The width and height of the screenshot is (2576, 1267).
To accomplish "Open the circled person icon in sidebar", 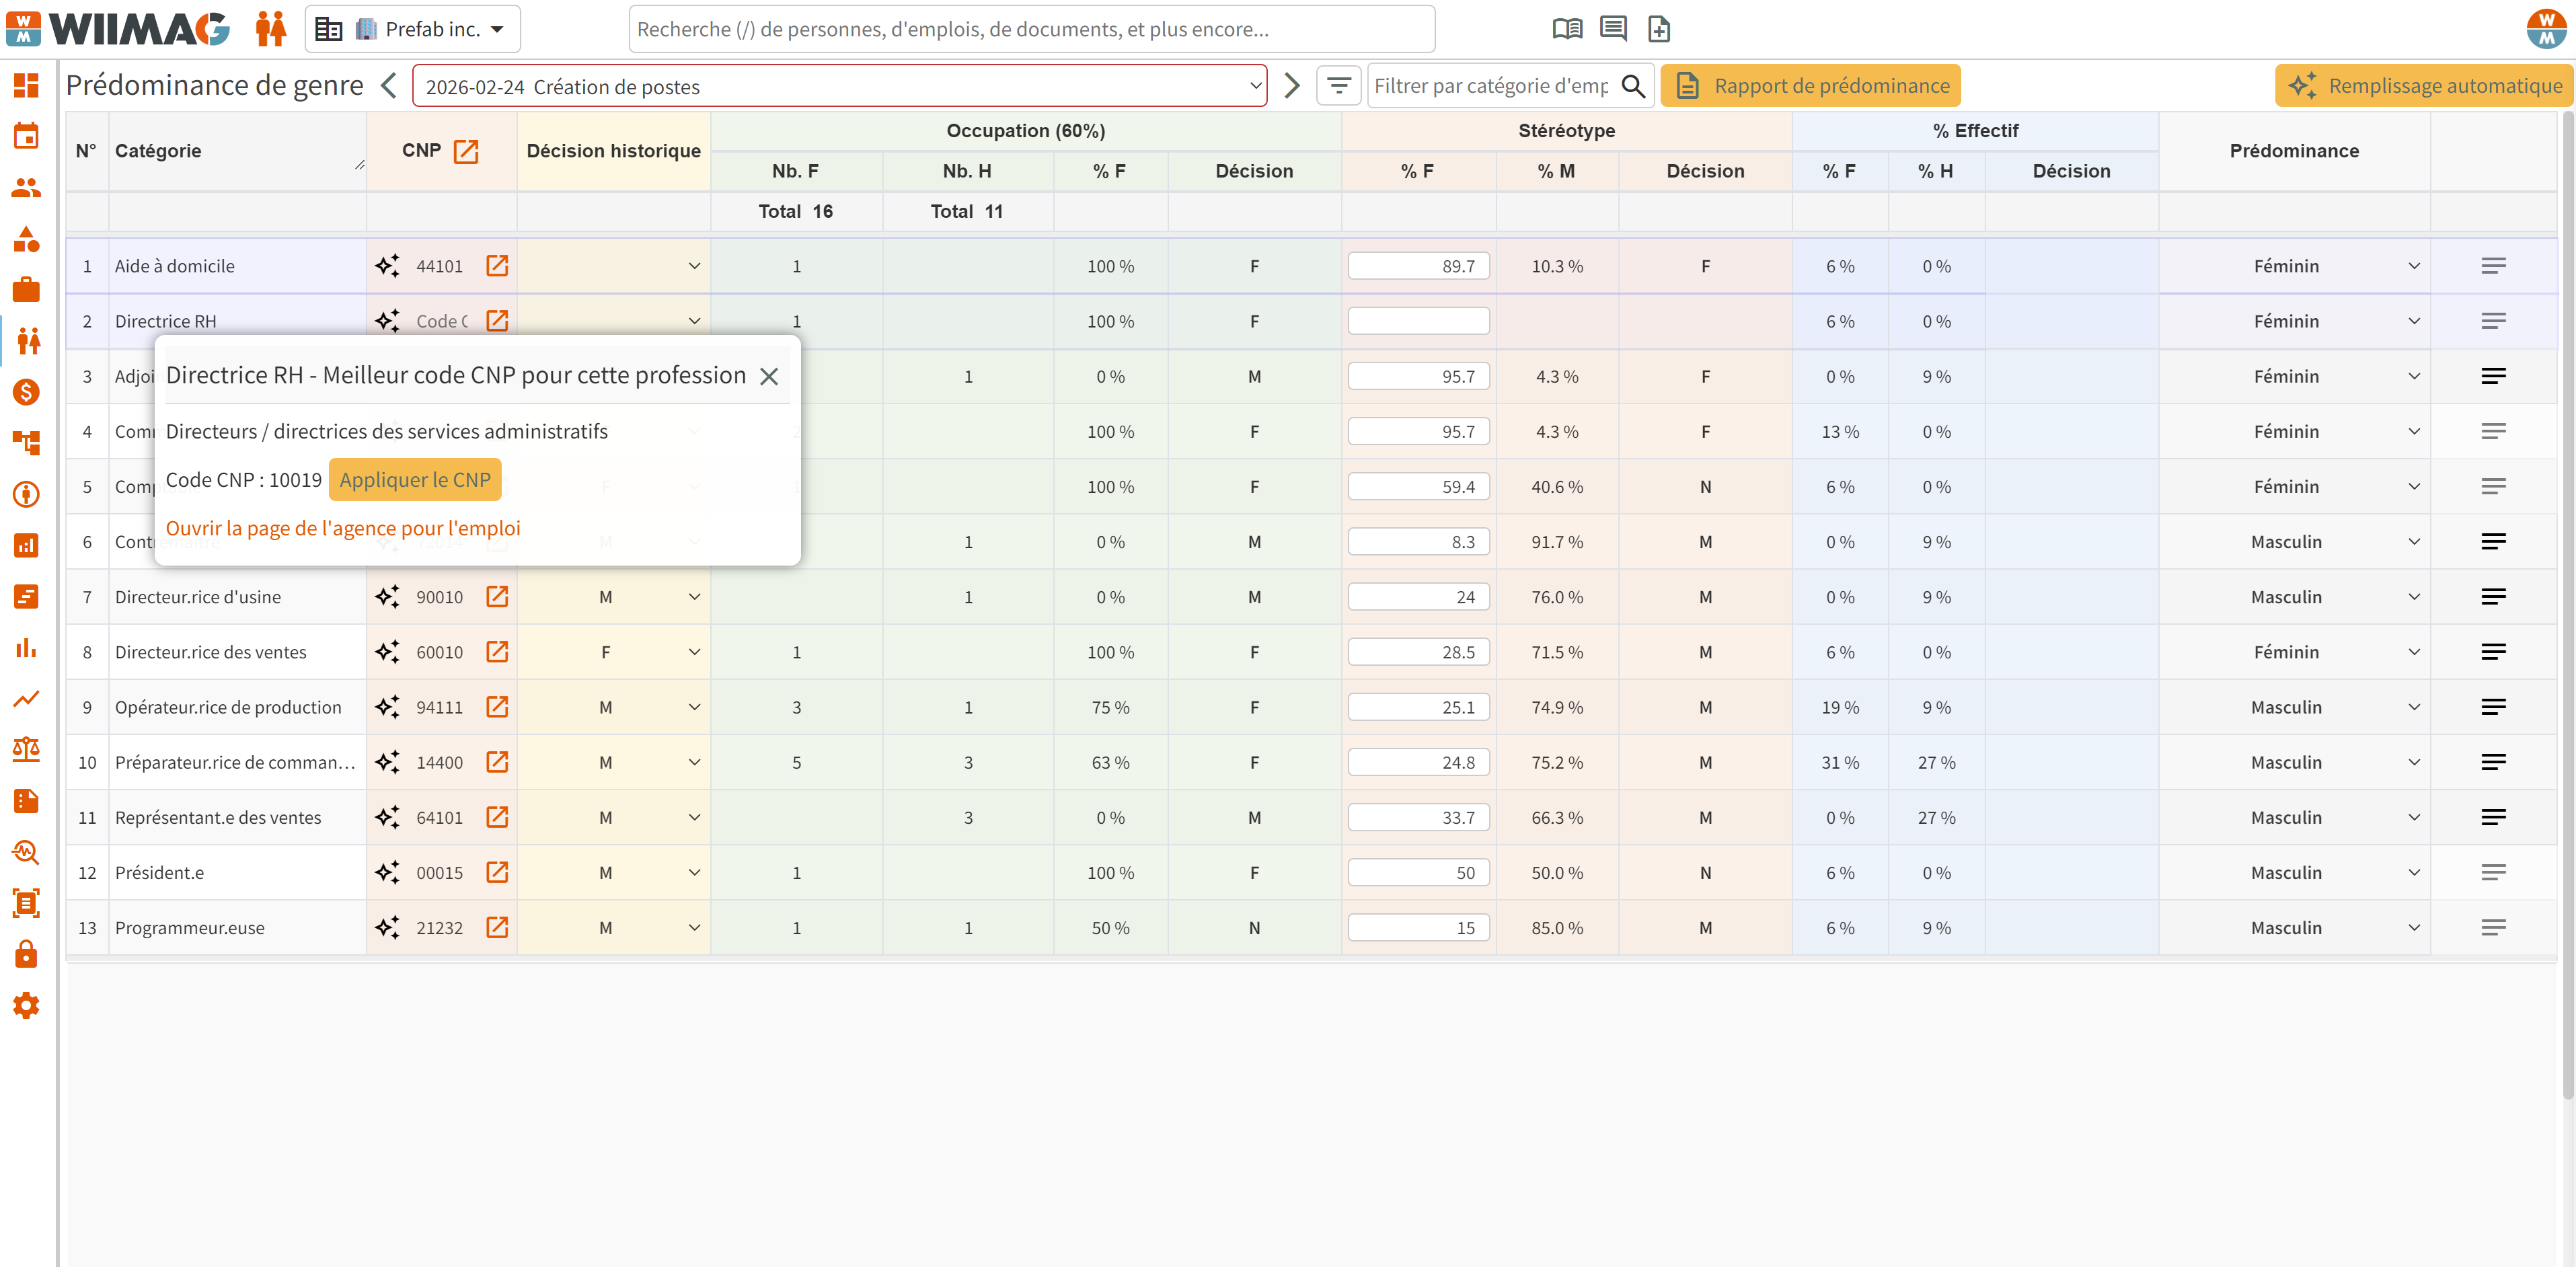I will 26,494.
